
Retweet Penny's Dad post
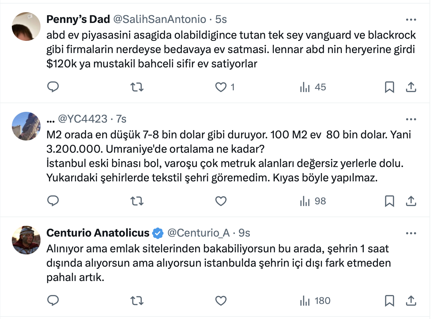(136, 87)
